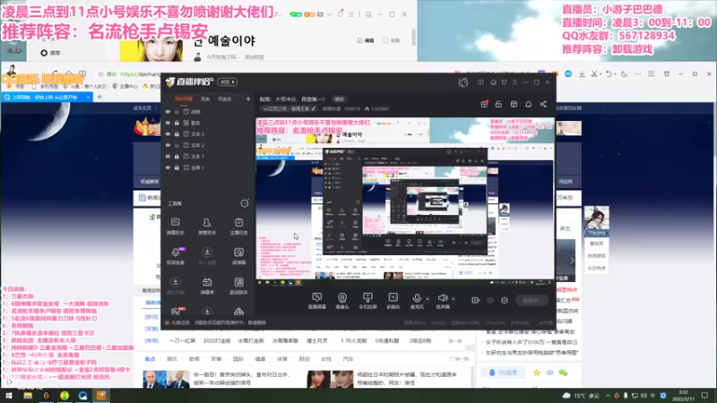This screenshot has width=717, height=403.
Task: Click the 修改 button beside the stream title
Action: pos(340,99)
